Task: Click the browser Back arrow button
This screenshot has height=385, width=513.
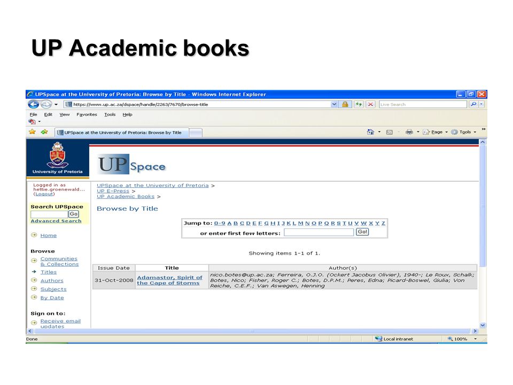Action: (x=33, y=104)
